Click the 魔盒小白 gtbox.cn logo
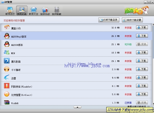 point(137,11)
